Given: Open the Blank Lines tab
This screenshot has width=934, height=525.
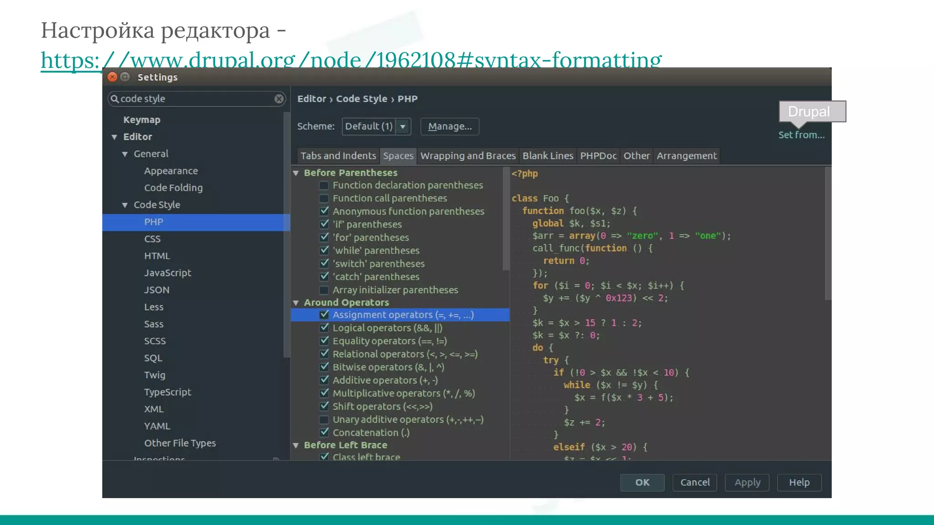Looking at the screenshot, I should point(548,156).
